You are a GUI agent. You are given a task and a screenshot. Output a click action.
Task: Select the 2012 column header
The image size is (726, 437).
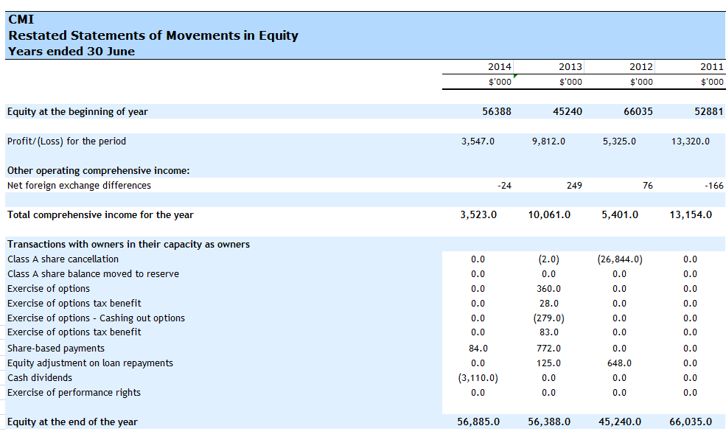click(641, 66)
